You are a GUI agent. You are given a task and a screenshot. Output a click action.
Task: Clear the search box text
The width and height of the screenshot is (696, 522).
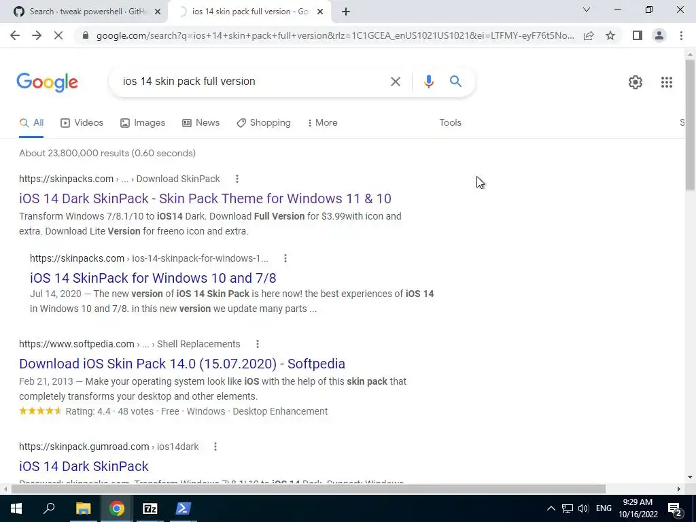395,82
